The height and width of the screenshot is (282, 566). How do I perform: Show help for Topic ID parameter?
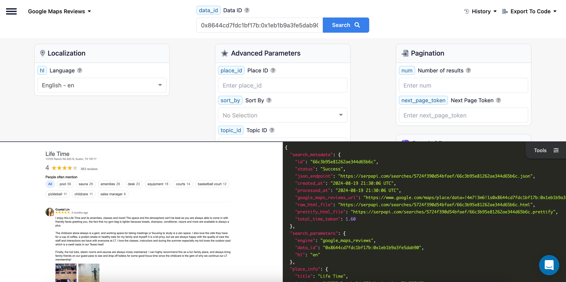272,130
